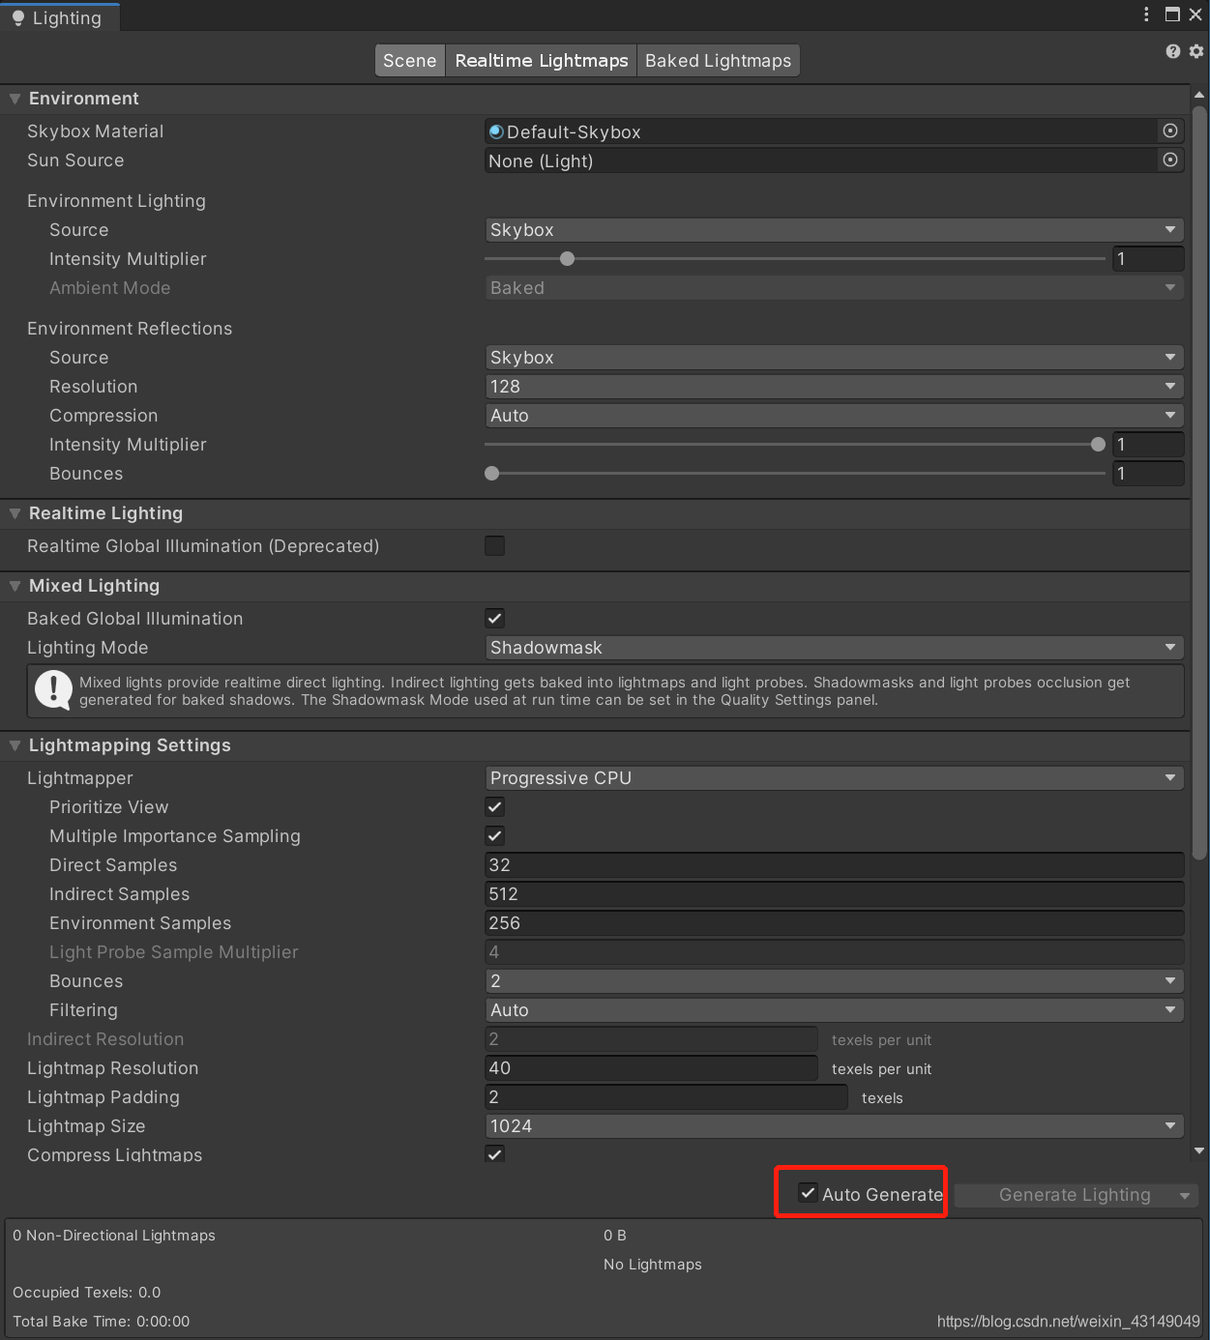Open Environment Lighting Source dropdown
The image size is (1210, 1340).
click(x=834, y=230)
